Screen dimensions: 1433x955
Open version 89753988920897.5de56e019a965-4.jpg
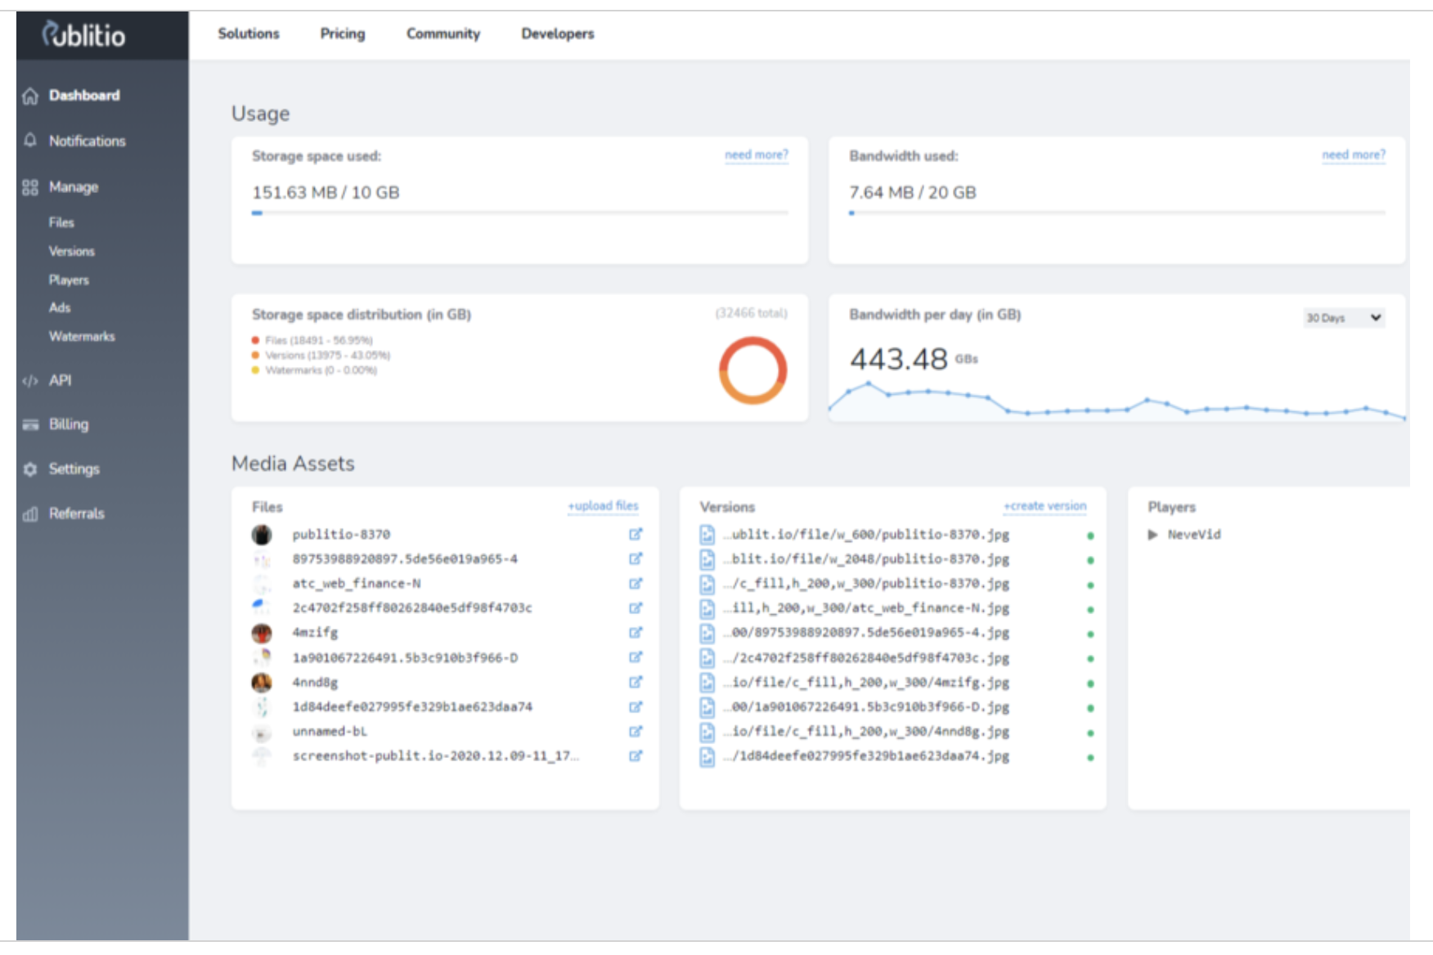click(x=866, y=633)
